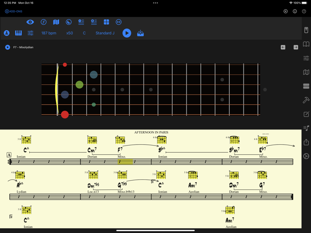311x233 pixels.
Task: Switch to the four-square grid view
Action: point(106,22)
